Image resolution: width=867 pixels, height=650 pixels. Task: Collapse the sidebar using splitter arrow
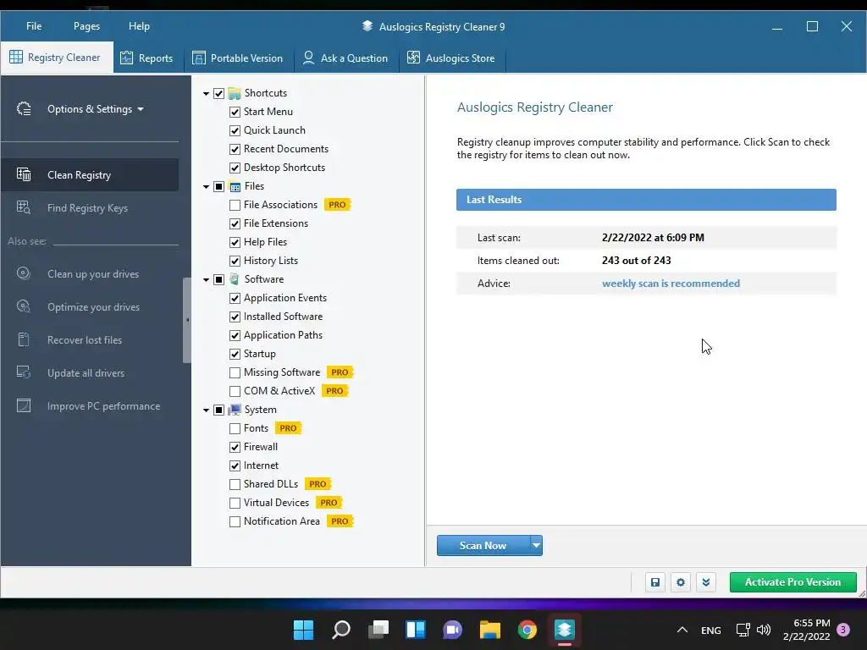click(x=187, y=320)
